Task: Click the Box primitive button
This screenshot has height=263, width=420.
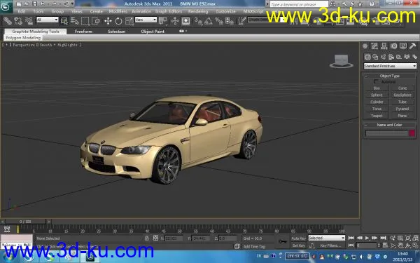Action: [377, 88]
